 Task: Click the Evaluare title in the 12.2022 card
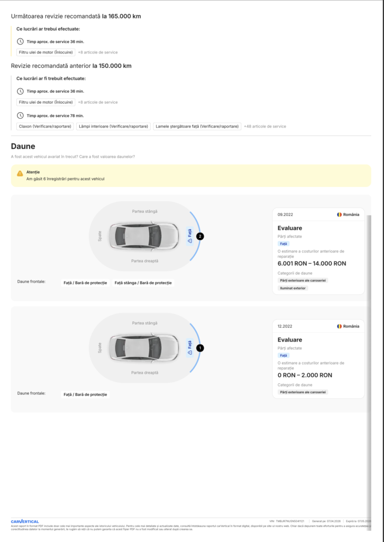(x=290, y=340)
